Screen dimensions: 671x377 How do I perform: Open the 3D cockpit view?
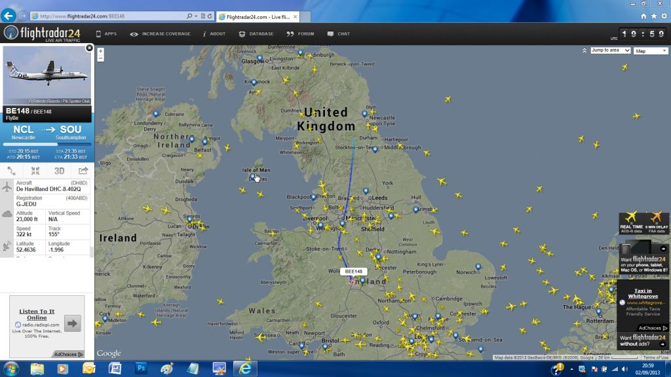point(59,171)
